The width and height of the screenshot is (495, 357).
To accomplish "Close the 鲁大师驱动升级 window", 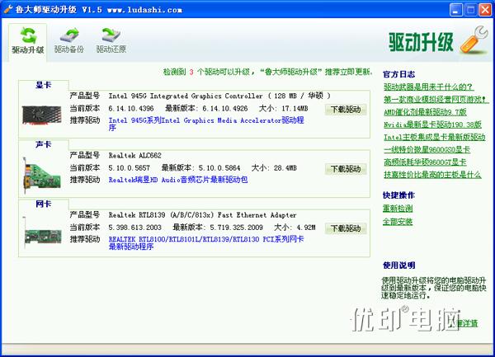I will click(486, 10).
